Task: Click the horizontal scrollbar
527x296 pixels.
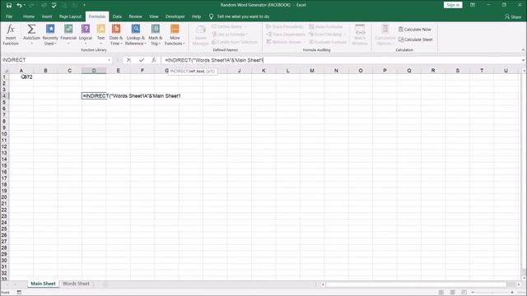Action: [415, 284]
